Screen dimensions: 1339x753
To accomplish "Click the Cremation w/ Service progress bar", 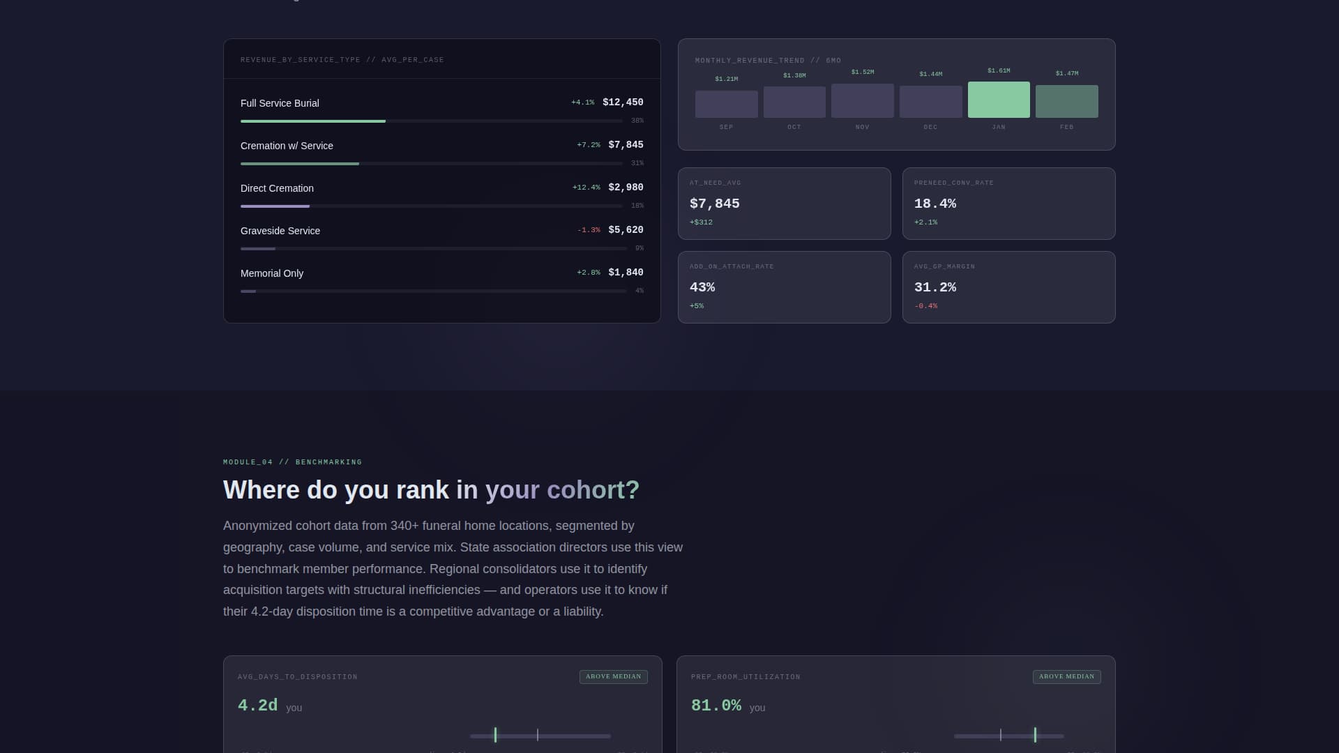I will tap(432, 164).
